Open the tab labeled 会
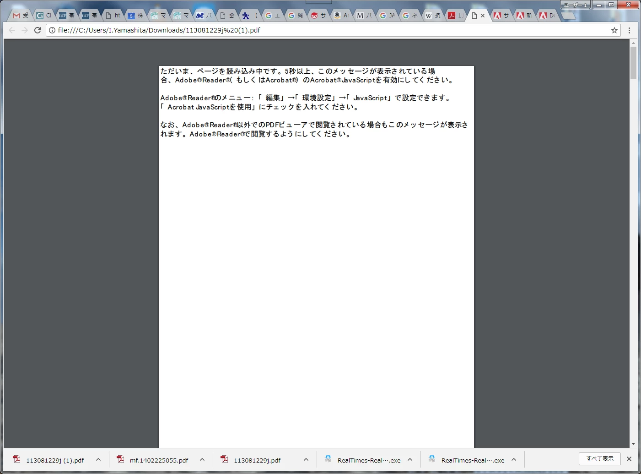The image size is (641, 474). coord(226,16)
